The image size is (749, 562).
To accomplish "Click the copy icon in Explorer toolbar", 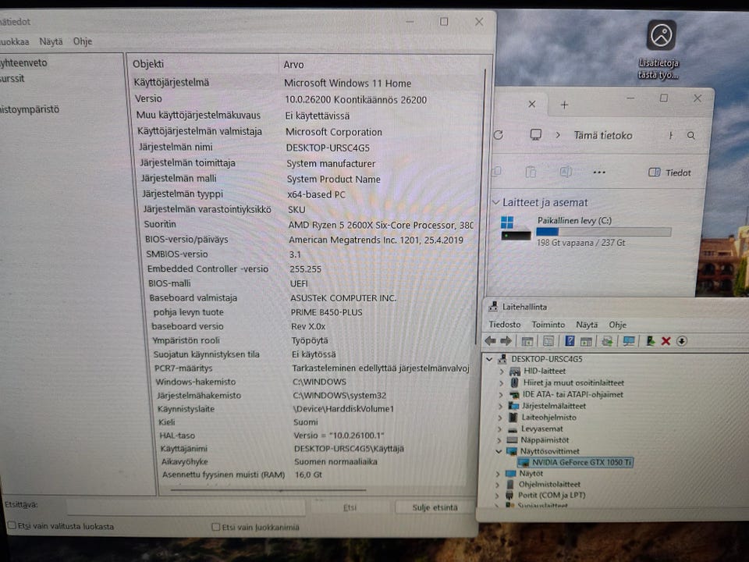I will (497, 172).
